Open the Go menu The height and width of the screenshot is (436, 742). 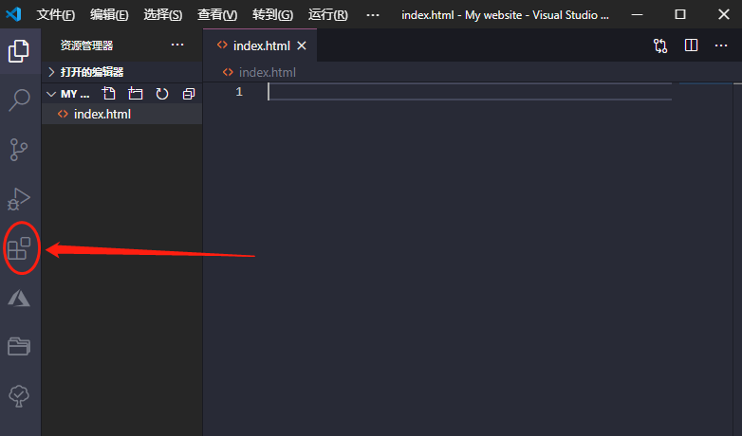272,14
